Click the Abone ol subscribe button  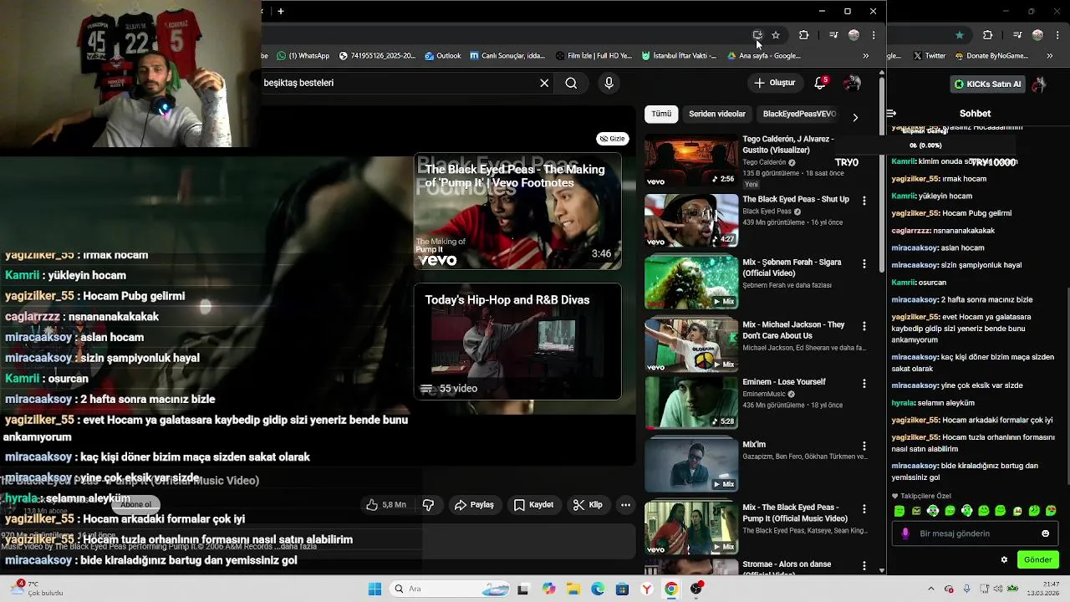(136, 504)
